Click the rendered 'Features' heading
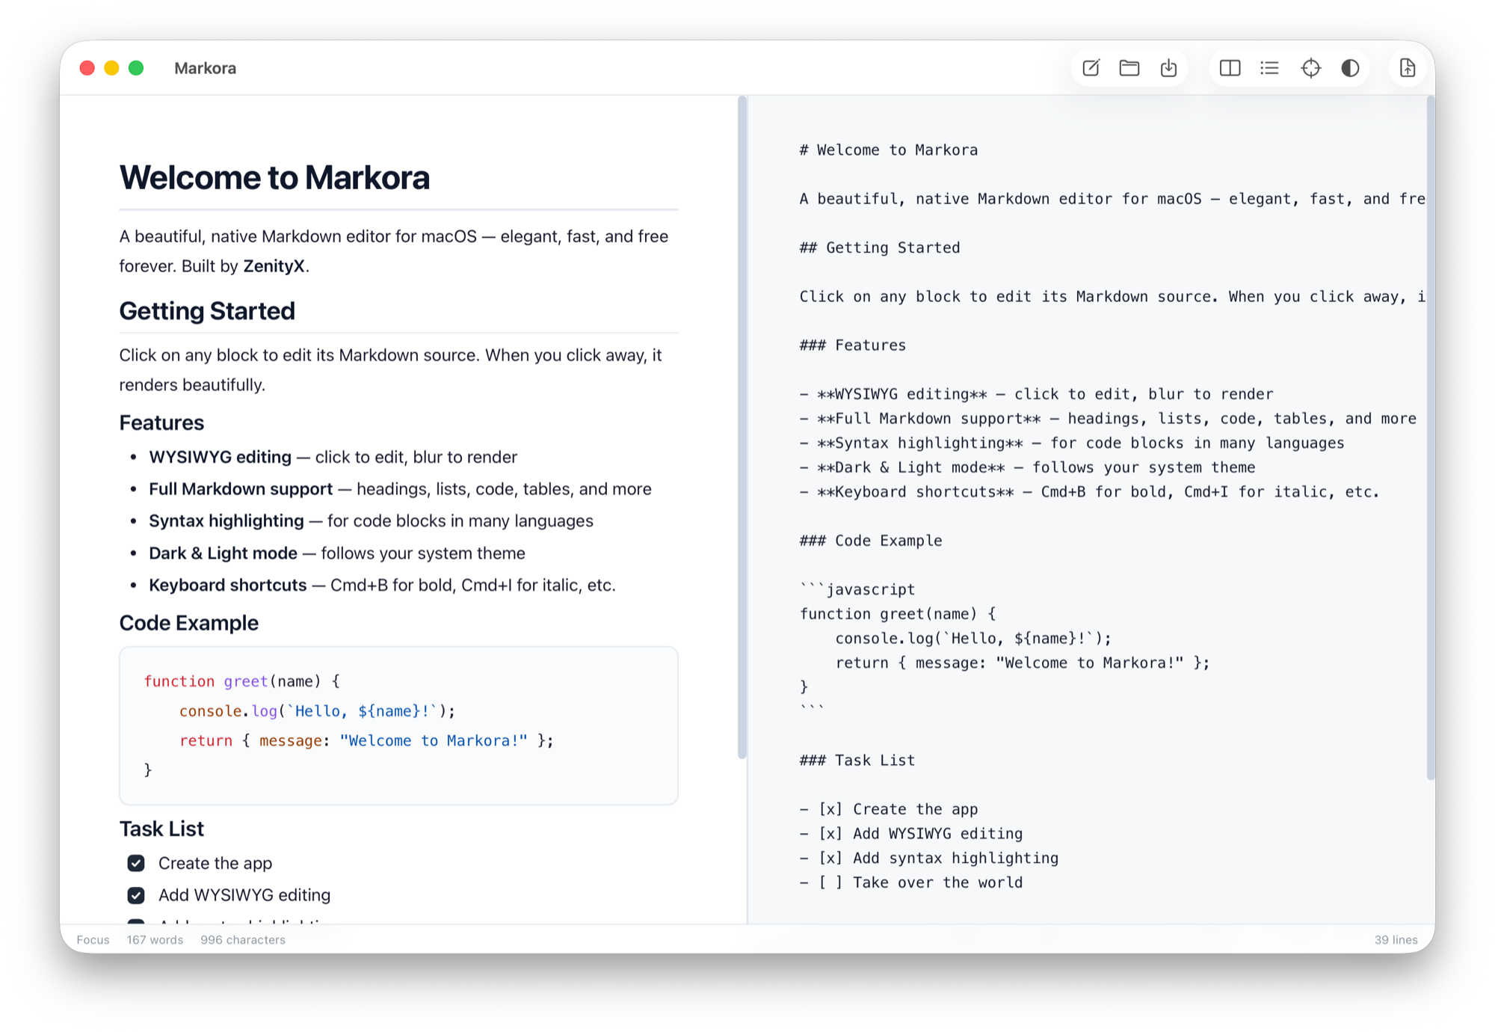This screenshot has width=1495, height=1032. pyautogui.click(x=161, y=423)
